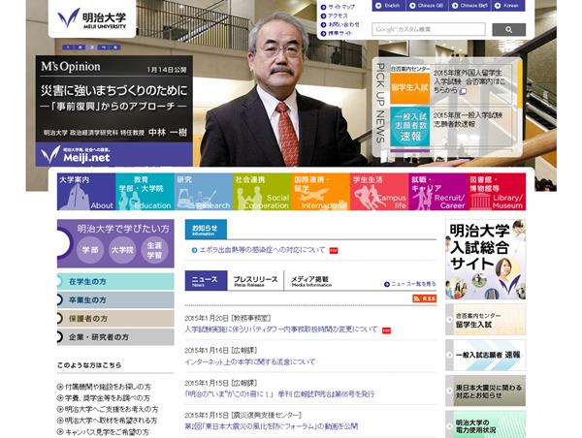582x438 pixels.
Task: Click PDF icon beside リバティタワー news item
Action: coord(386,330)
